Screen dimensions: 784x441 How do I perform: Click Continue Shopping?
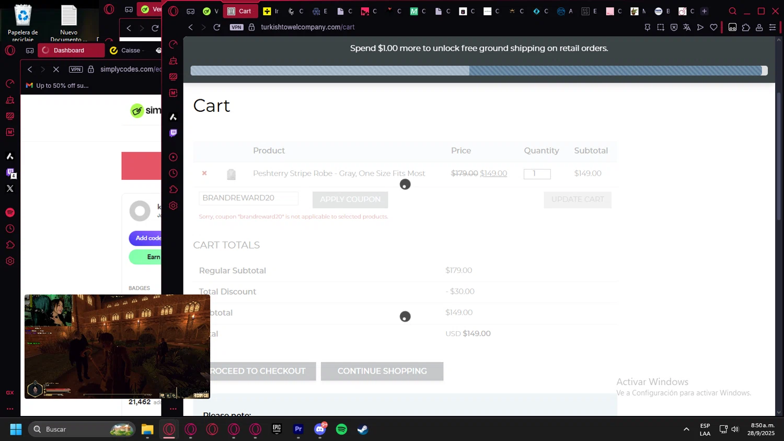tap(382, 371)
